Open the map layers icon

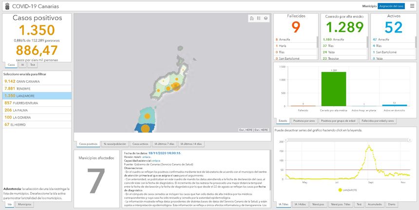[266, 19]
